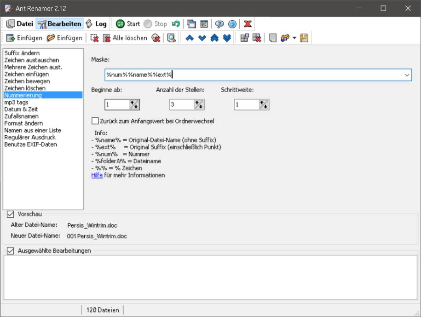
Task: Enable Zurück zum Anfangswert bei Ordnerwechsel
Action: (95, 121)
